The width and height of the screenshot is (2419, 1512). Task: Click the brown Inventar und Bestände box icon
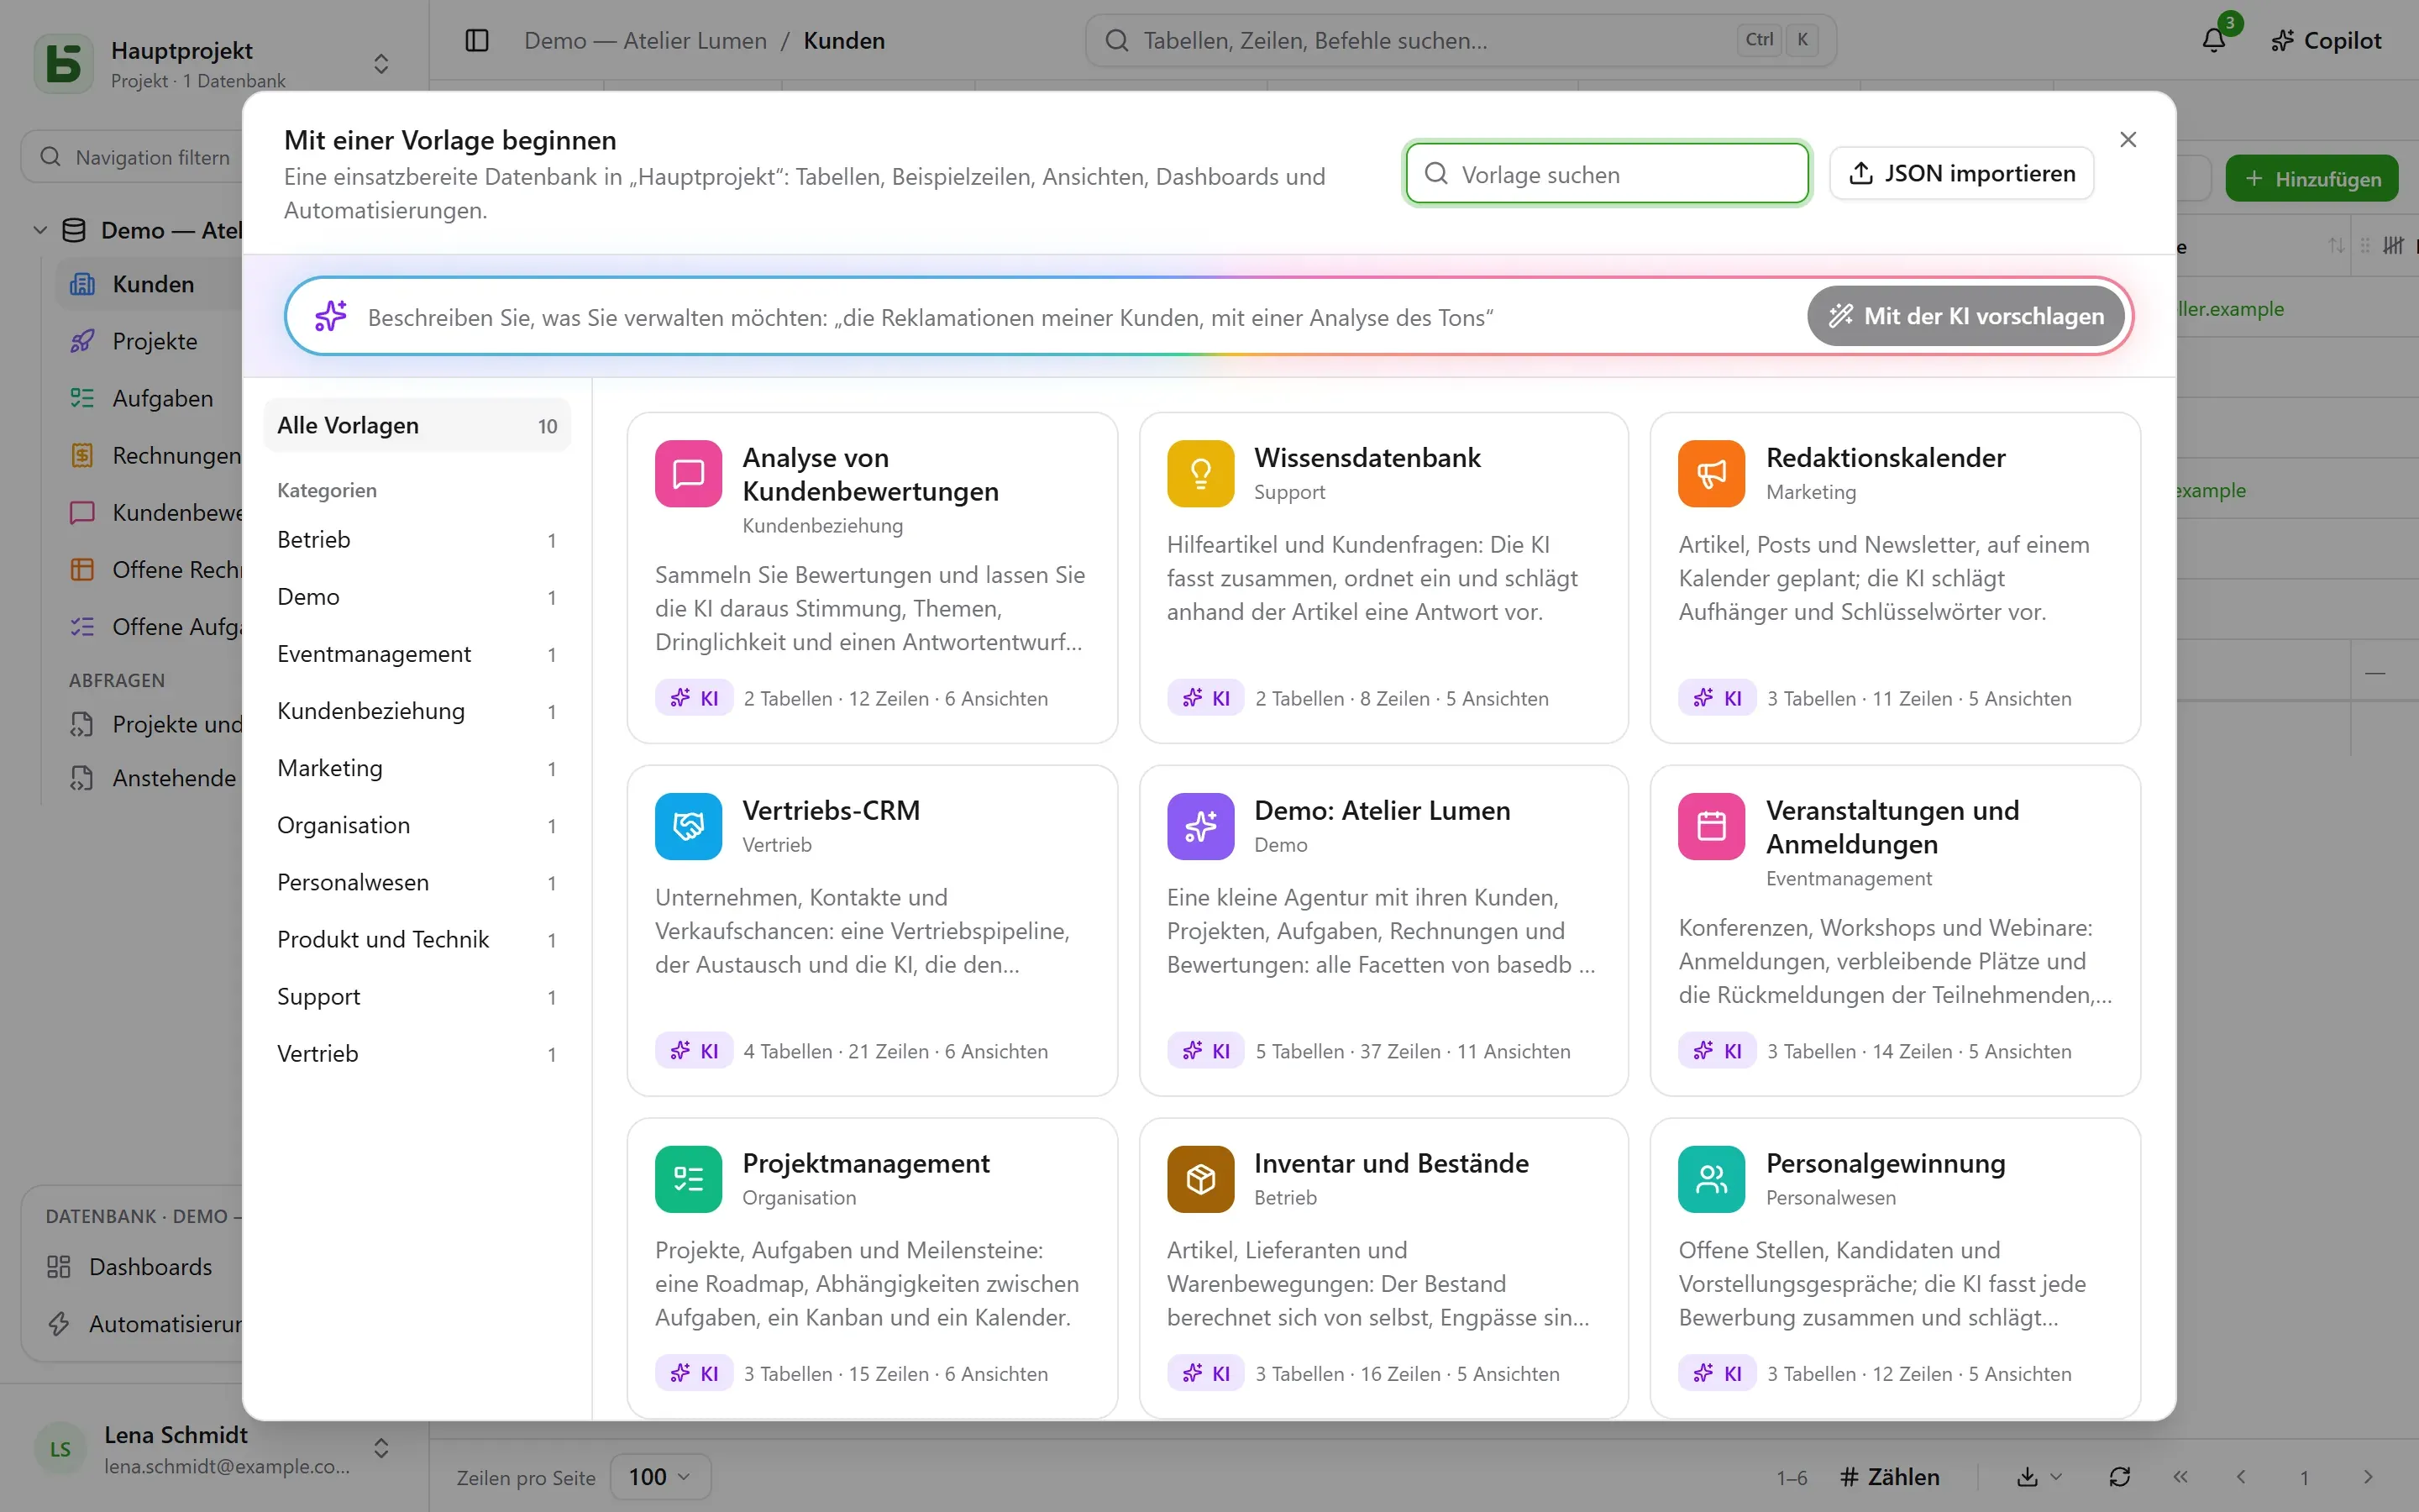pyautogui.click(x=1199, y=1179)
